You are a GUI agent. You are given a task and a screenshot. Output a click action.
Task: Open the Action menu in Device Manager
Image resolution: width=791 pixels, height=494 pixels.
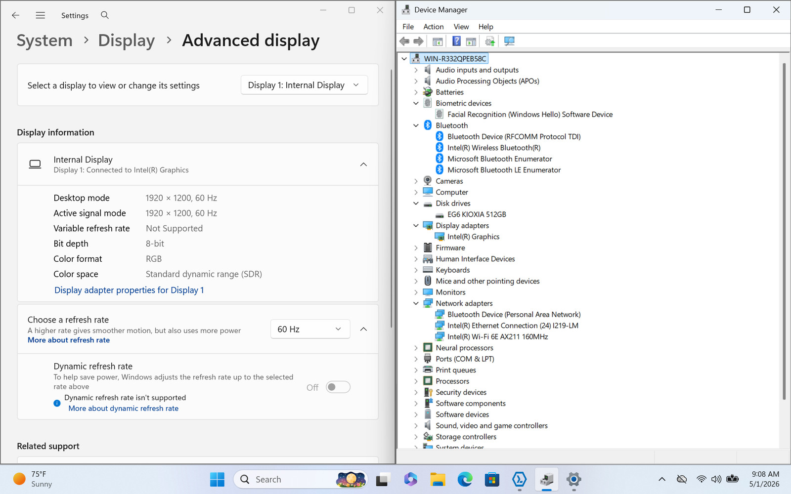pos(433,27)
